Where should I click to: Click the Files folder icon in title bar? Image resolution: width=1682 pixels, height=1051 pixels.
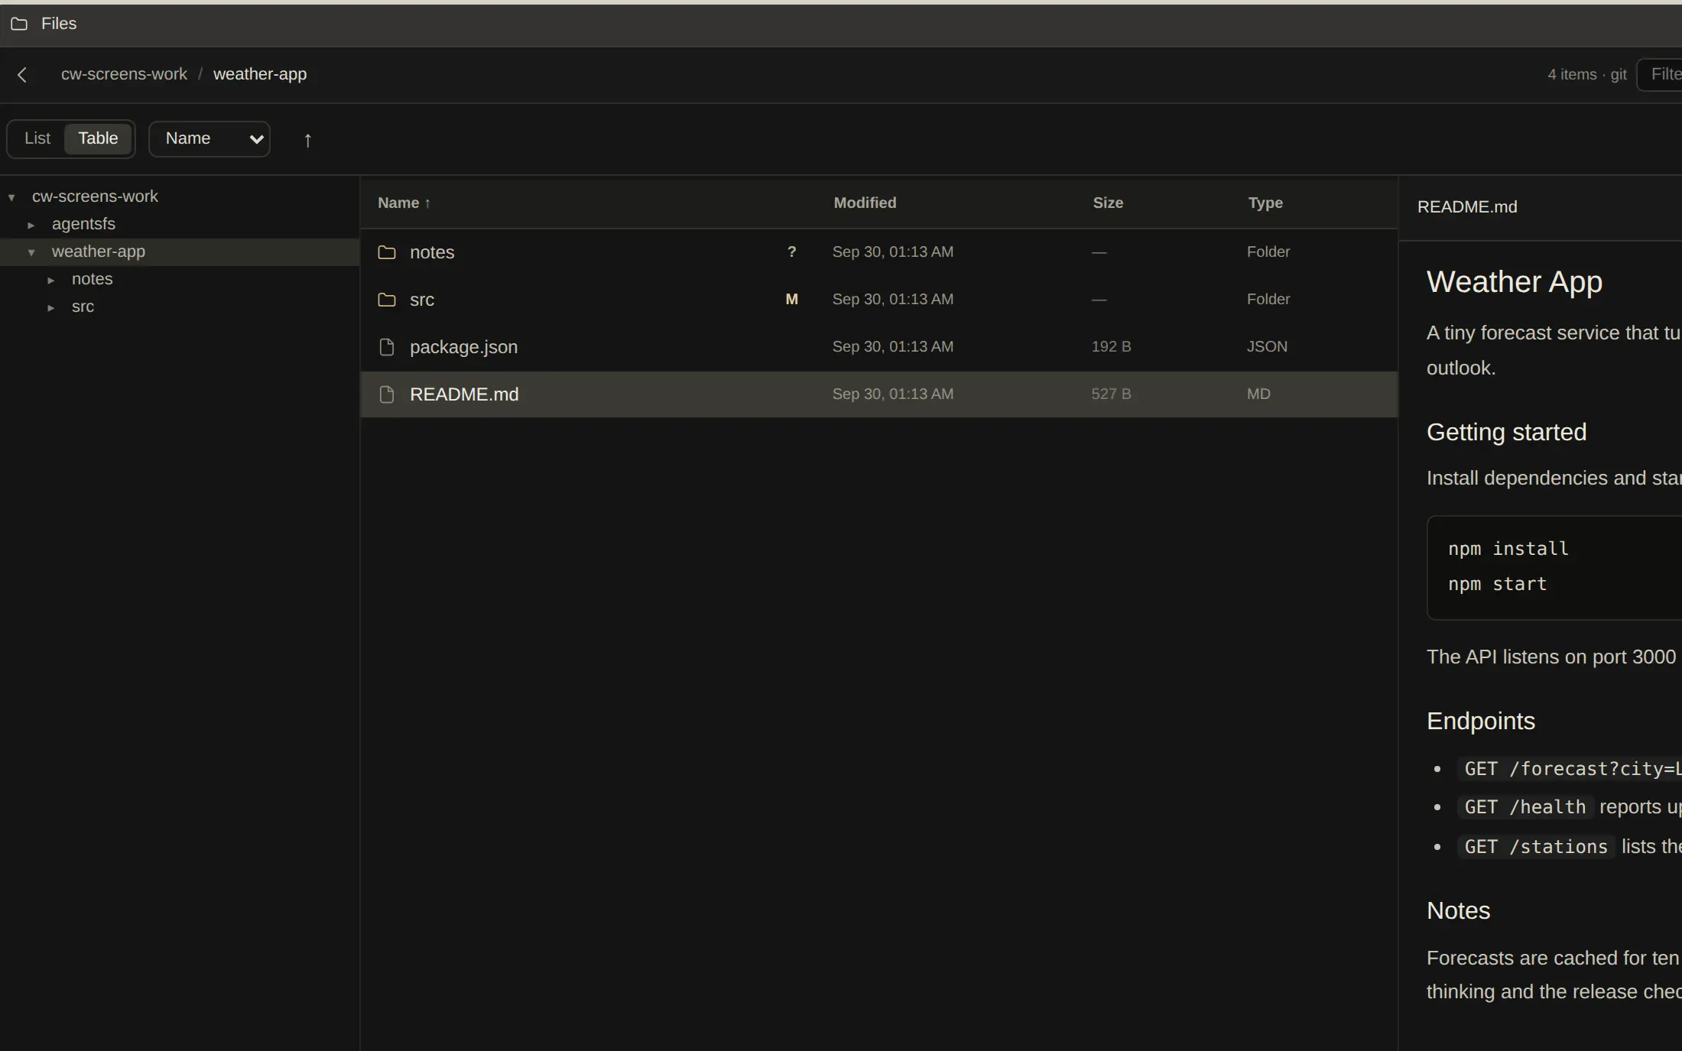(19, 24)
